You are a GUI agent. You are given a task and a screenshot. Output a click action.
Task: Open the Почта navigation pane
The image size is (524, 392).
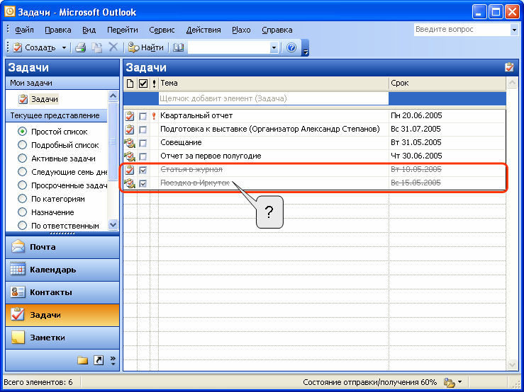(x=62, y=247)
